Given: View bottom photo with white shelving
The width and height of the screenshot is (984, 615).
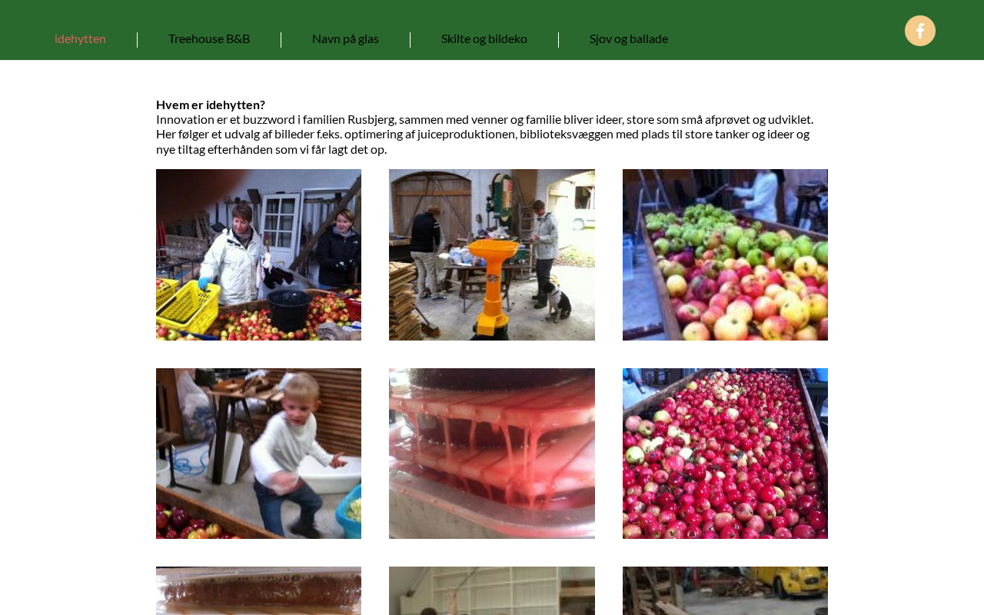Looking at the screenshot, I should (492, 590).
